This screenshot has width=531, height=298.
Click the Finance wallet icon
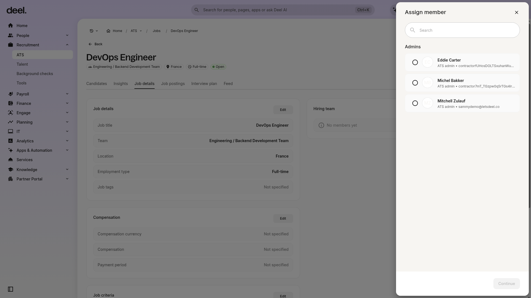(11, 103)
